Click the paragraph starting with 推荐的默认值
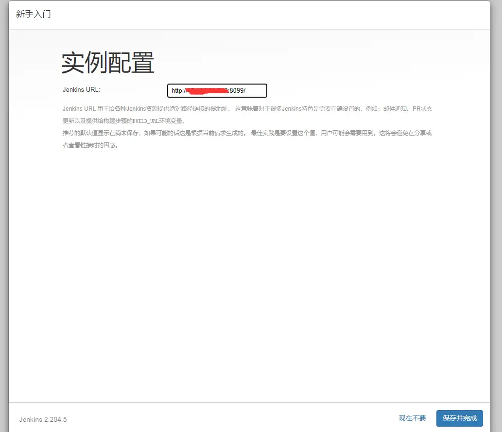The height and width of the screenshot is (432, 502). tap(247, 139)
